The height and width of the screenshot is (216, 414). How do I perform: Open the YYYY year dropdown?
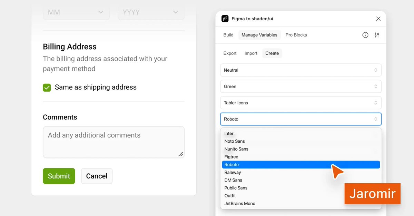tap(151, 12)
